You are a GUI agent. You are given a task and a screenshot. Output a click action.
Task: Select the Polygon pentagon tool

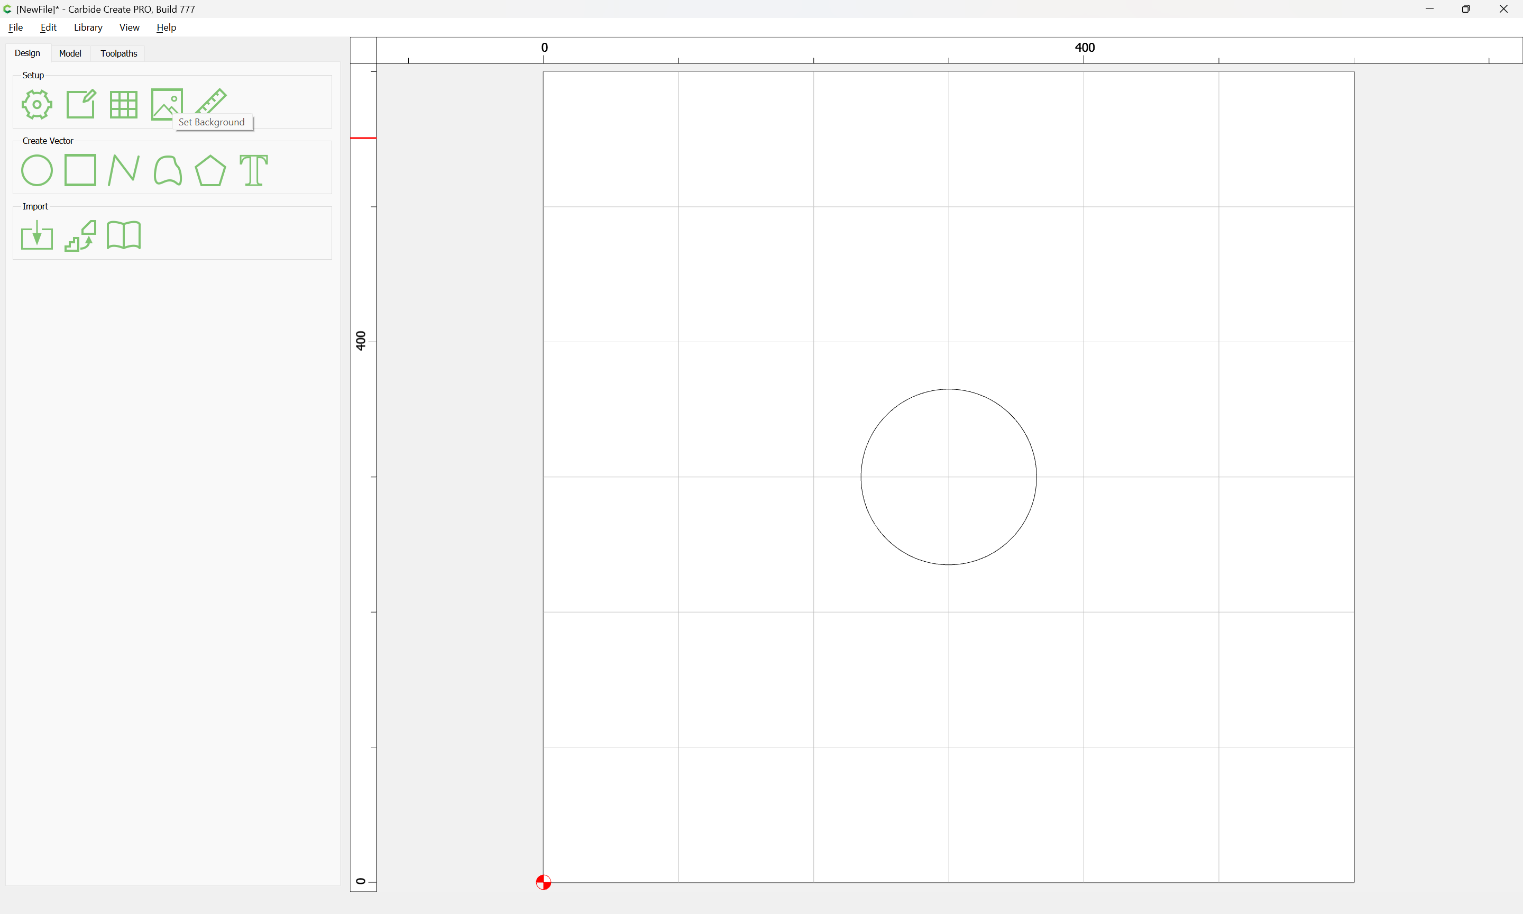coord(210,170)
